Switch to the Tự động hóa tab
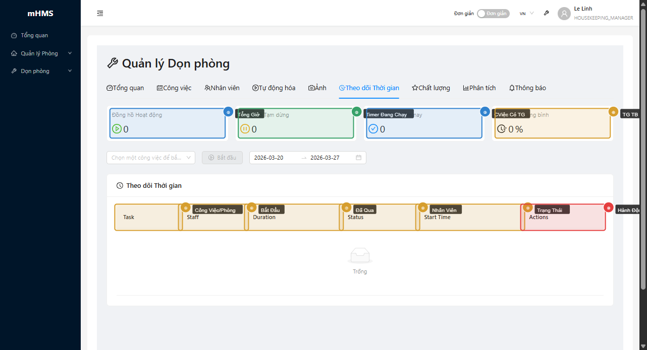Image resolution: width=647 pixels, height=350 pixels. (x=274, y=88)
